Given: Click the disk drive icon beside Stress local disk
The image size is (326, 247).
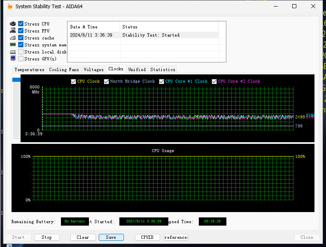Looking at the screenshot, I should click(13, 52).
